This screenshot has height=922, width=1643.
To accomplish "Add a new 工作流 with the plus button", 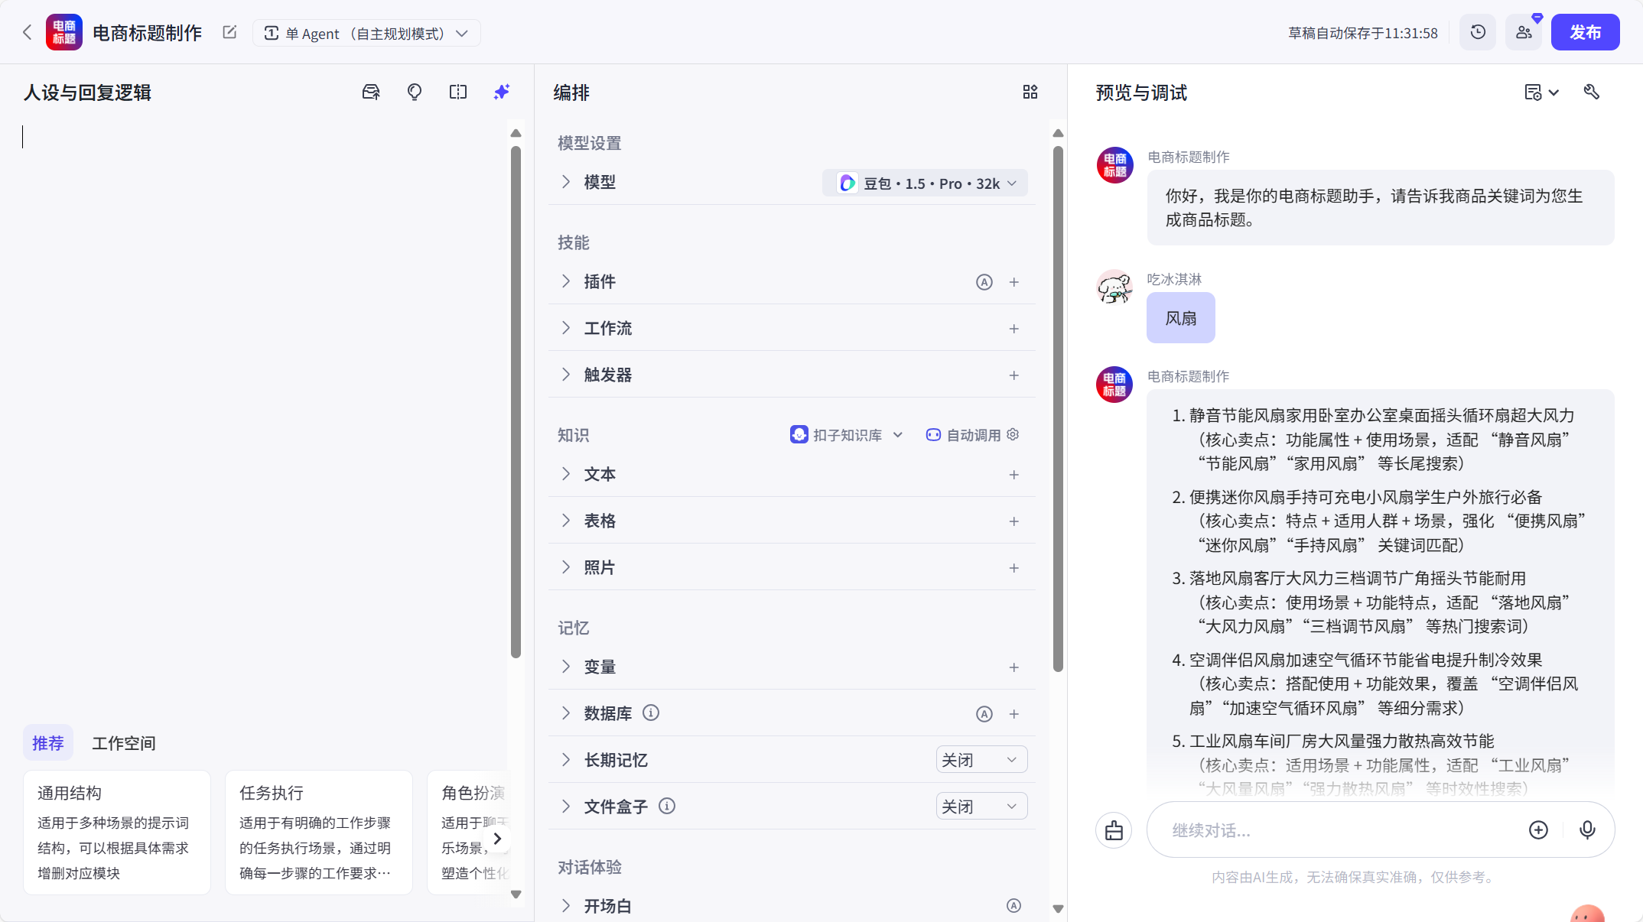I will pos(1013,329).
